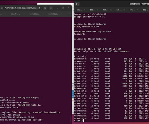Click the 'opt' directory row with size 159
The width and height of the screenshot is (149, 124).
112,96
